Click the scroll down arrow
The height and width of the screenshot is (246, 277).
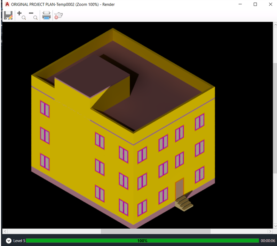[x=275, y=226]
